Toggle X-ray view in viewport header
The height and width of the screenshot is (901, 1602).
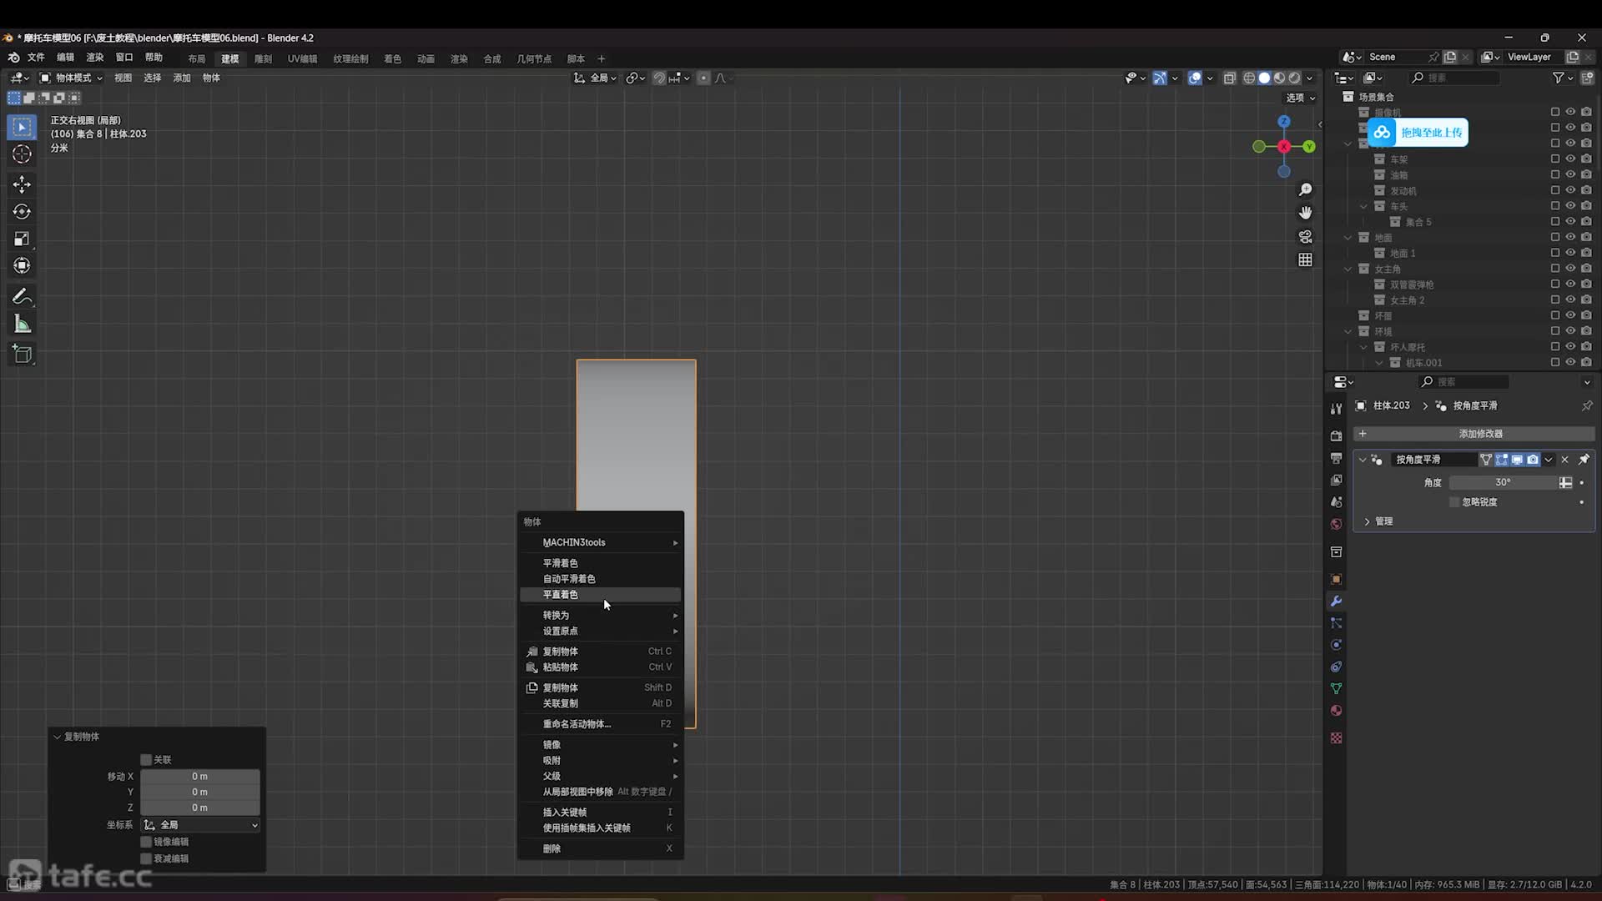1229,78
